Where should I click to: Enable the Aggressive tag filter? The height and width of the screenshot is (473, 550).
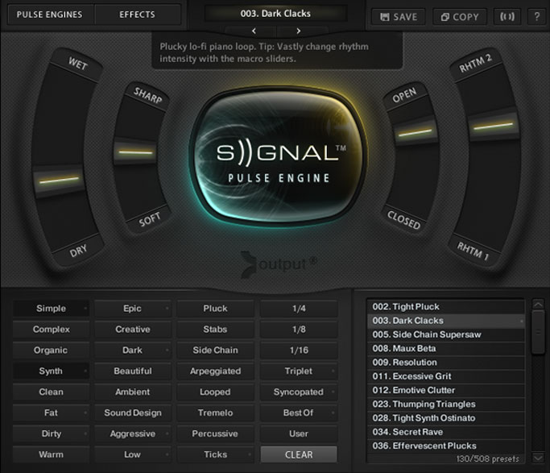tap(133, 434)
